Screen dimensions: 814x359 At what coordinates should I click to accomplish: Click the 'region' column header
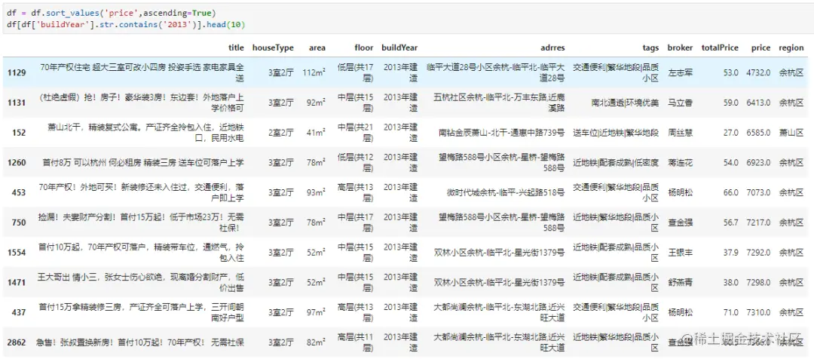(x=791, y=48)
